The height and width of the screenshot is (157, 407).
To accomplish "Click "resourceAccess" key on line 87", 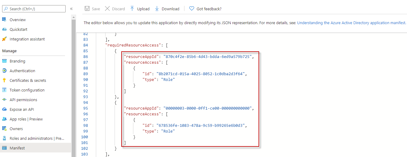I will click(x=142, y=62).
